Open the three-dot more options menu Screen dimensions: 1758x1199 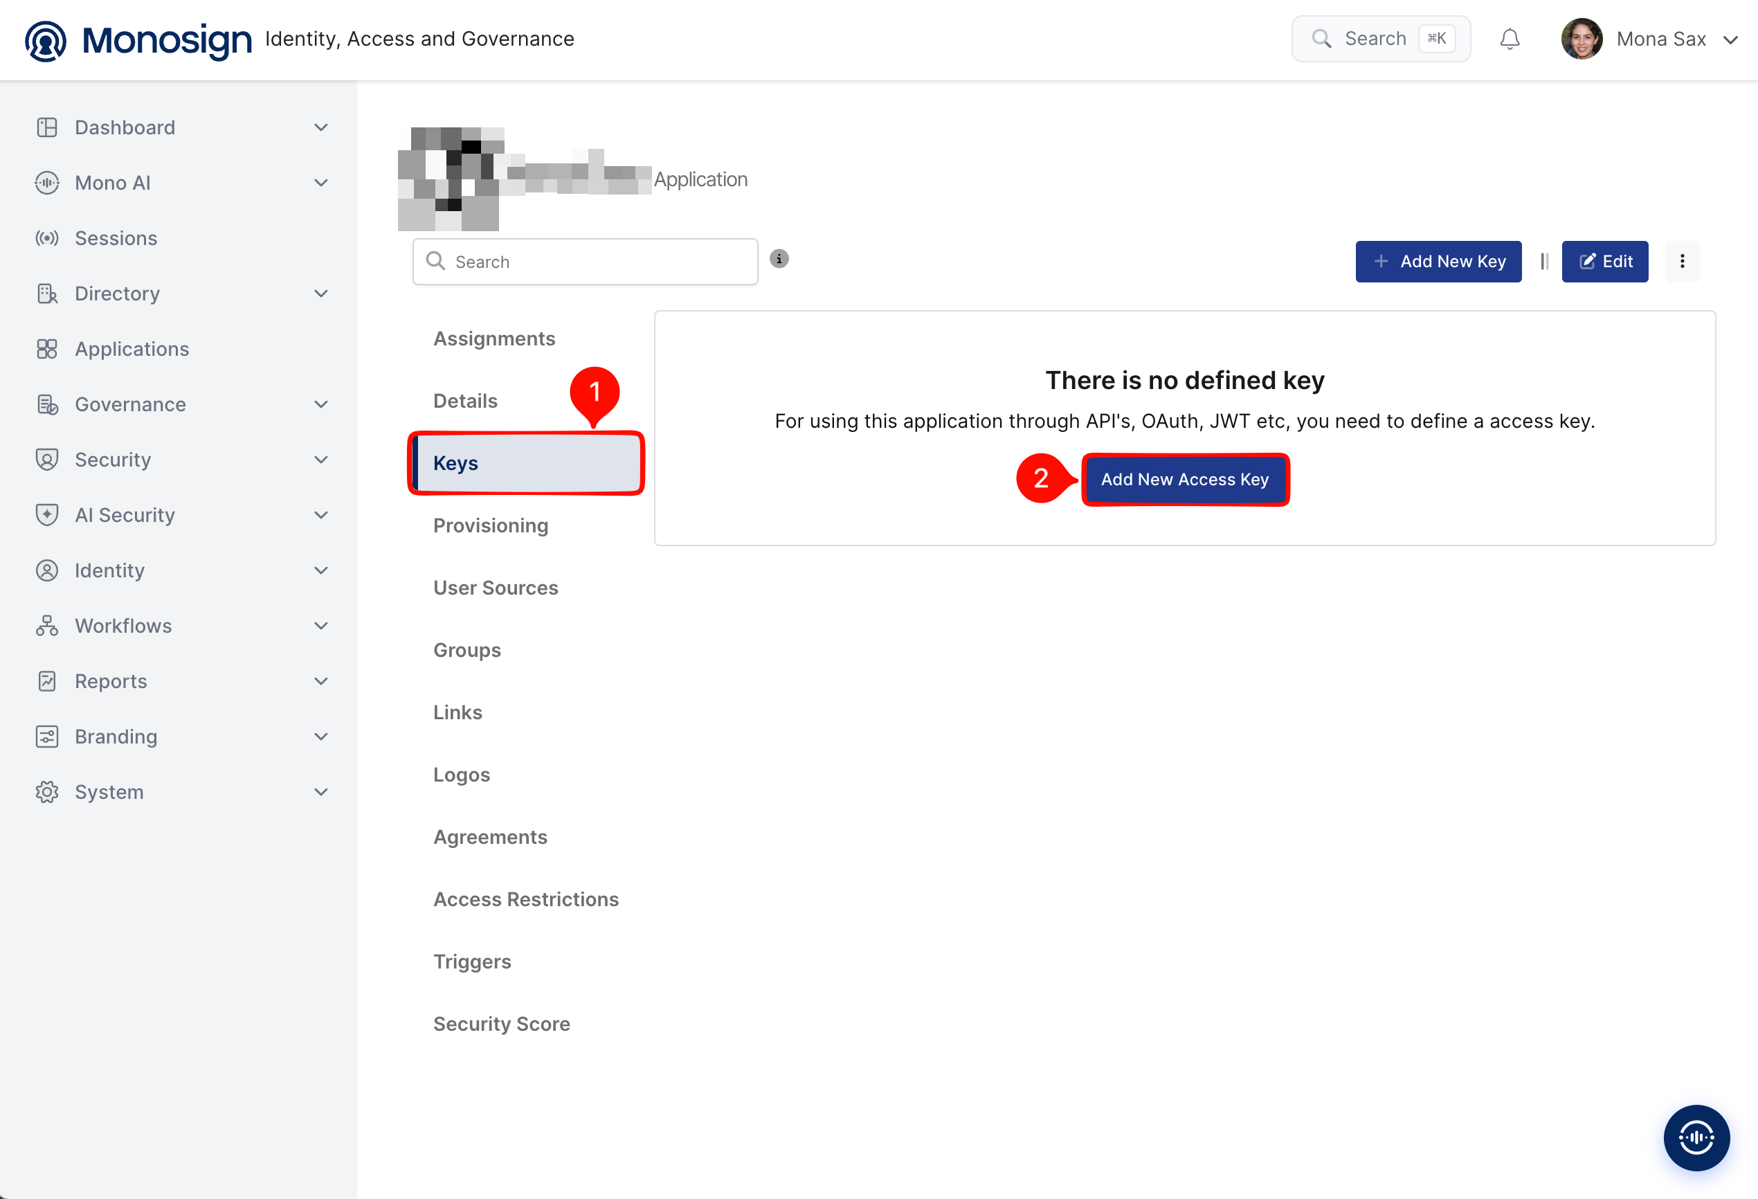[1682, 261]
